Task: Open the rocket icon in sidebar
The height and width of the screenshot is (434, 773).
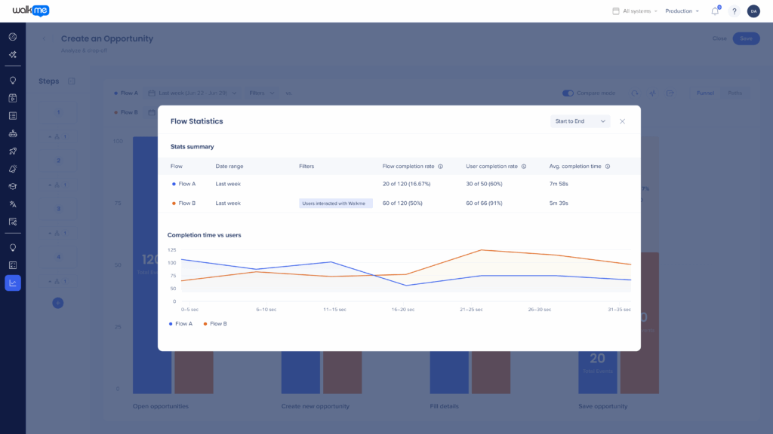Action: tap(13, 151)
